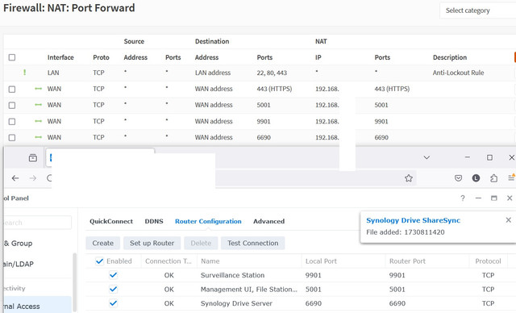The width and height of the screenshot is (516, 313).
Task: Open the browser hamburger menu icon
Action: [x=512, y=177]
